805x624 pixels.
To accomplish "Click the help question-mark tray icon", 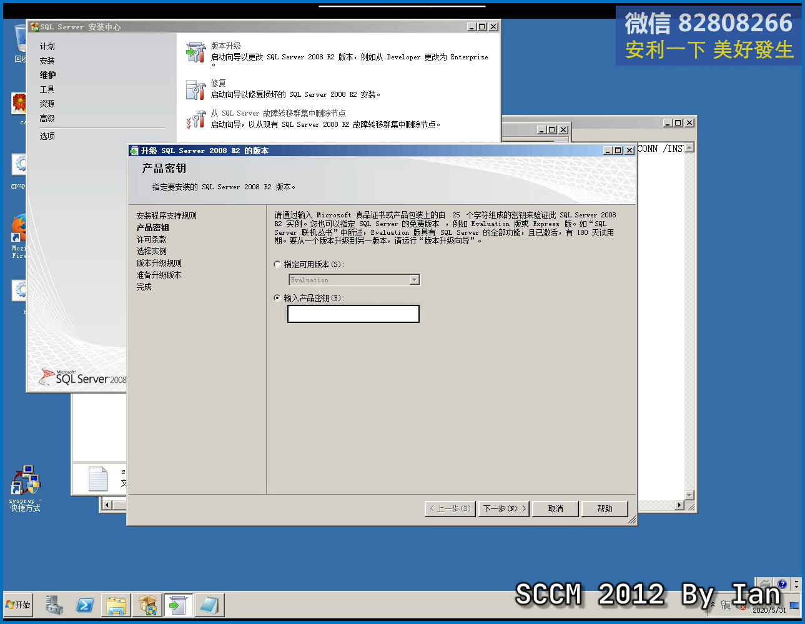I will click(x=782, y=584).
